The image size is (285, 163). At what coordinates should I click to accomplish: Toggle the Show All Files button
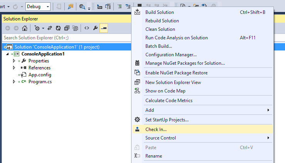[x=75, y=28]
